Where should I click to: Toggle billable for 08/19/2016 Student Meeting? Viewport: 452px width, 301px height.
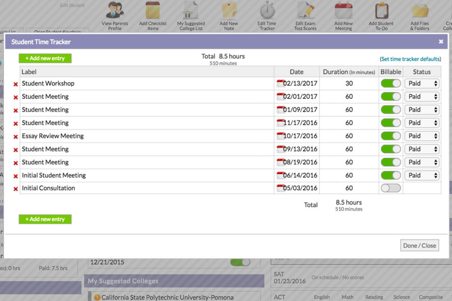pos(391,162)
